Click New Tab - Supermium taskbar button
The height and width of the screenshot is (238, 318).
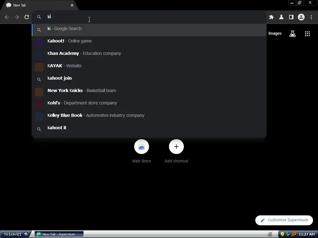59,234
